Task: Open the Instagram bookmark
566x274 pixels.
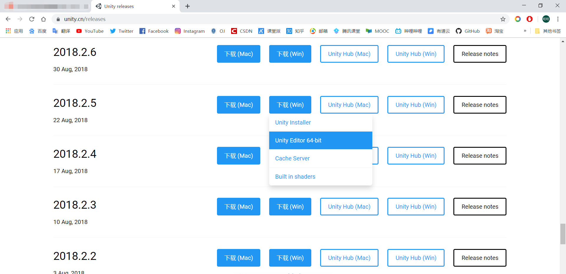Action: click(190, 31)
